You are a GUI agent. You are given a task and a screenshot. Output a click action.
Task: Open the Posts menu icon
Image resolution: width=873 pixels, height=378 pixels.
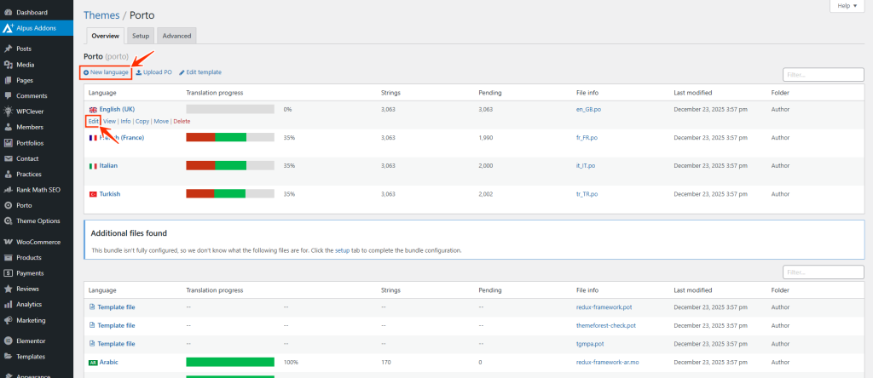pos(8,49)
